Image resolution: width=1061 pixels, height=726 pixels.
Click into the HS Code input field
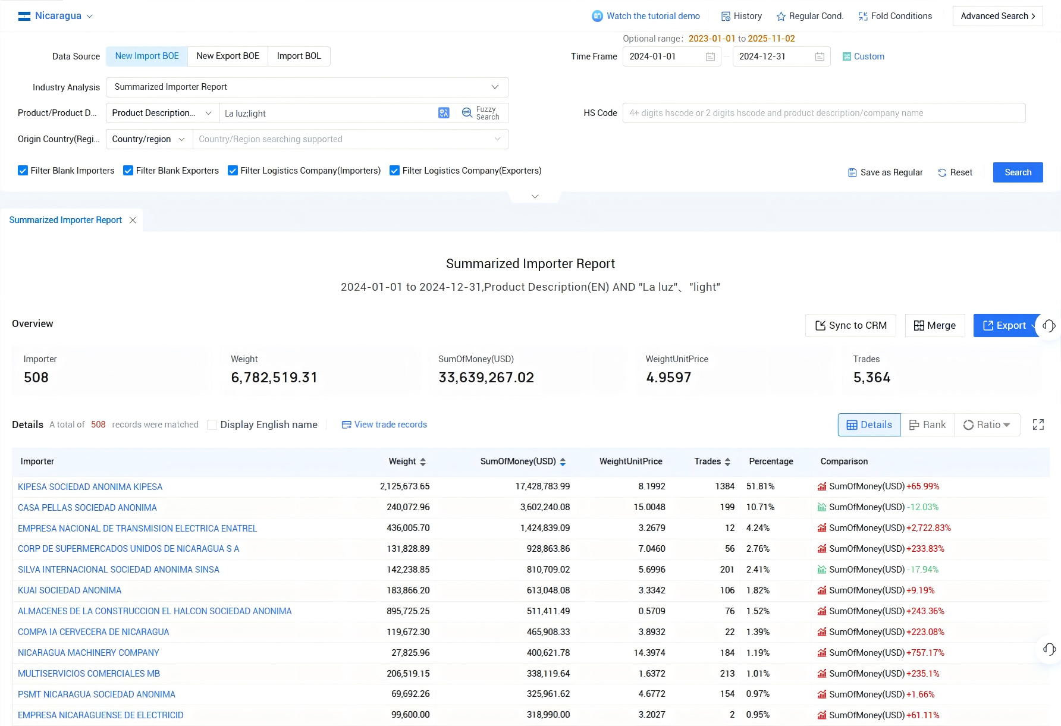pos(824,113)
